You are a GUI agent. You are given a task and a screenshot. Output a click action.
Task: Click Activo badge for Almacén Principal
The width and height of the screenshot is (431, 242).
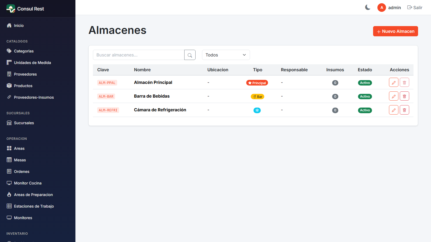point(365,83)
